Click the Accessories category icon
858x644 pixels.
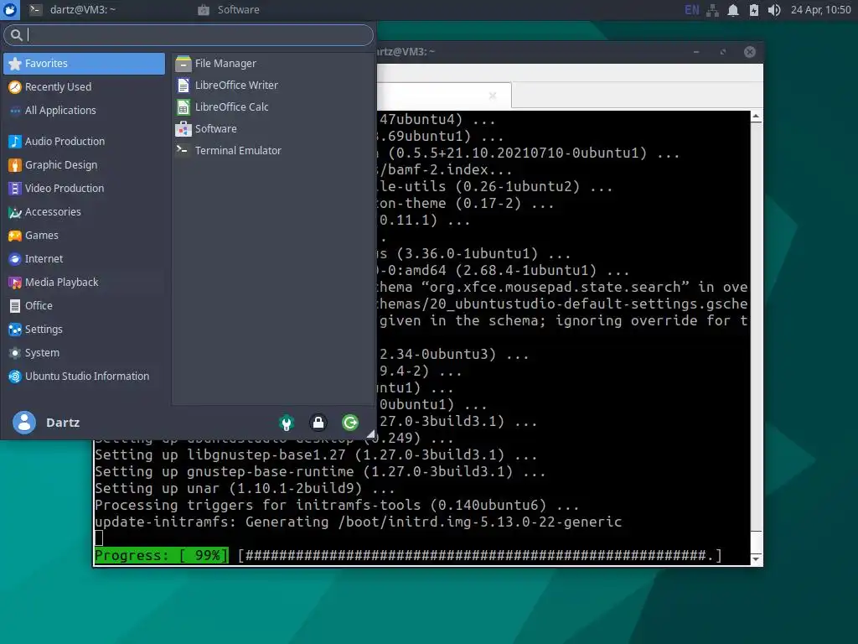(x=15, y=212)
